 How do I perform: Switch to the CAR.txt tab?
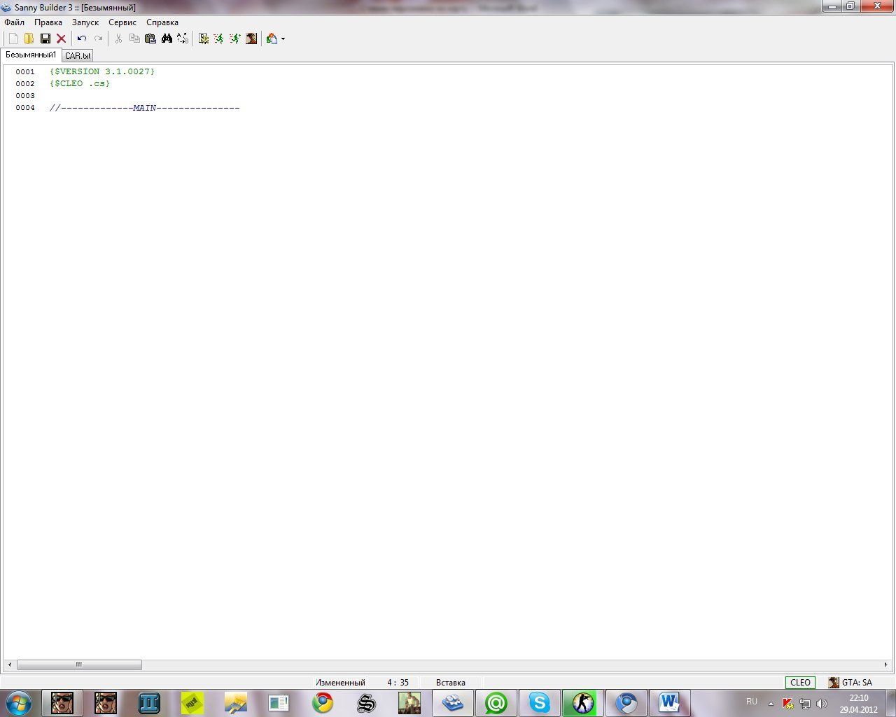coord(78,55)
